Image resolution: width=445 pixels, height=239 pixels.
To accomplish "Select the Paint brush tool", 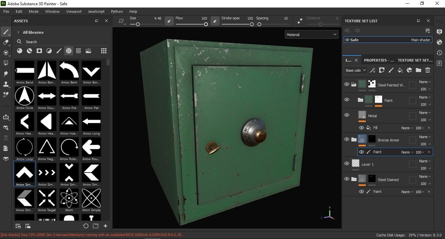I will coord(6,32).
